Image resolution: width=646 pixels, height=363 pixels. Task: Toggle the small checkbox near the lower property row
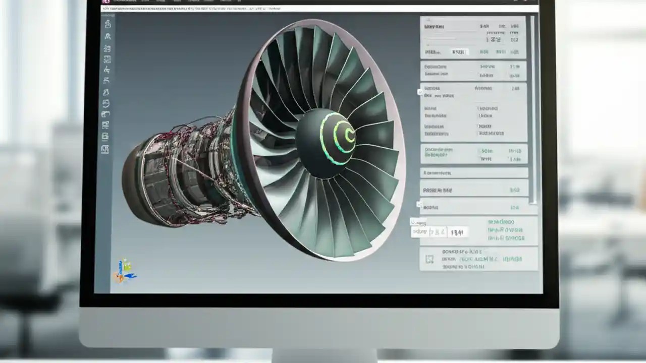click(x=419, y=204)
